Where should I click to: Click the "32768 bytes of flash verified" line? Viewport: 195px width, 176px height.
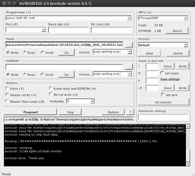point(33,151)
